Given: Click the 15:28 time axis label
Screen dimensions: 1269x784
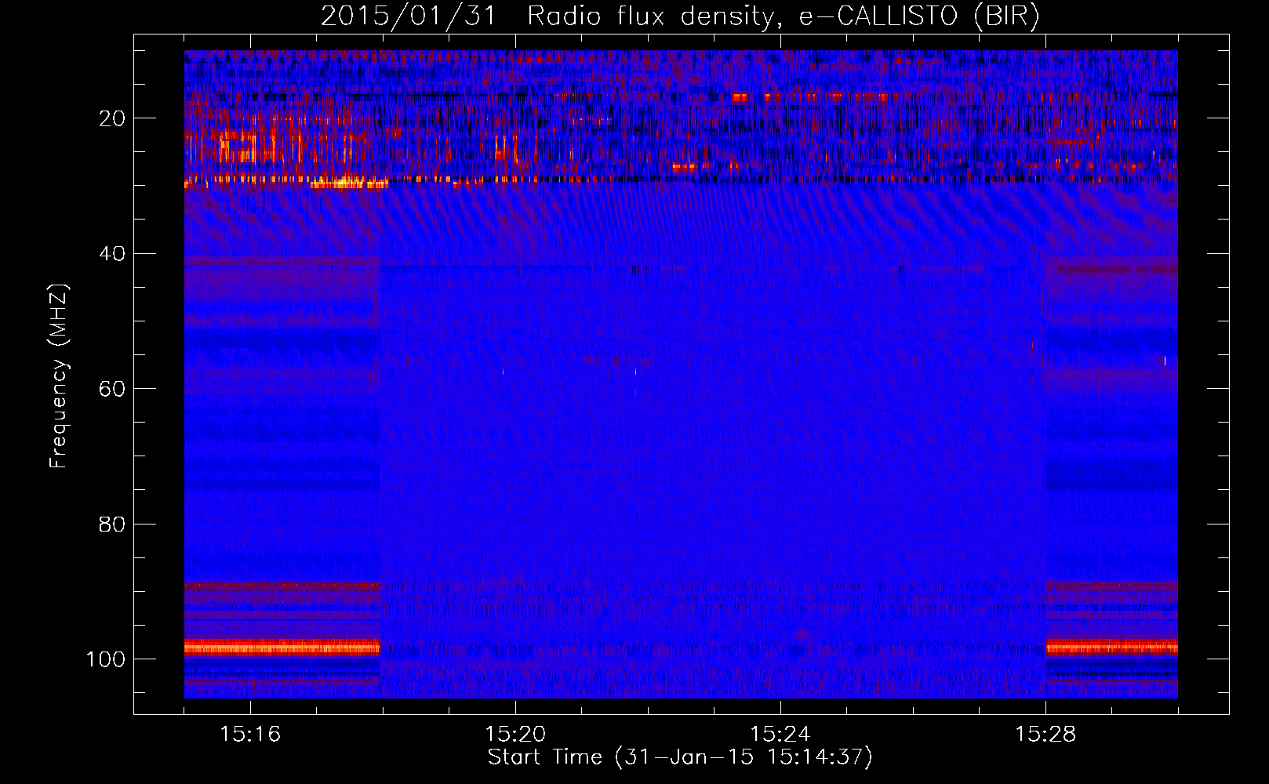Looking at the screenshot, I should [x=1045, y=735].
